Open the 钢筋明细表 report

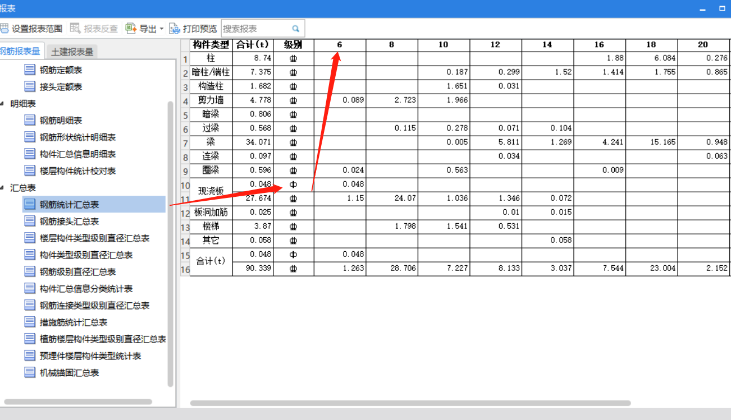tap(61, 120)
